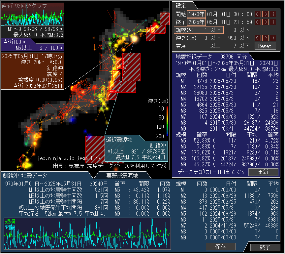Reset end date with R button
This screenshot has width=285, height=254.
(273, 22)
